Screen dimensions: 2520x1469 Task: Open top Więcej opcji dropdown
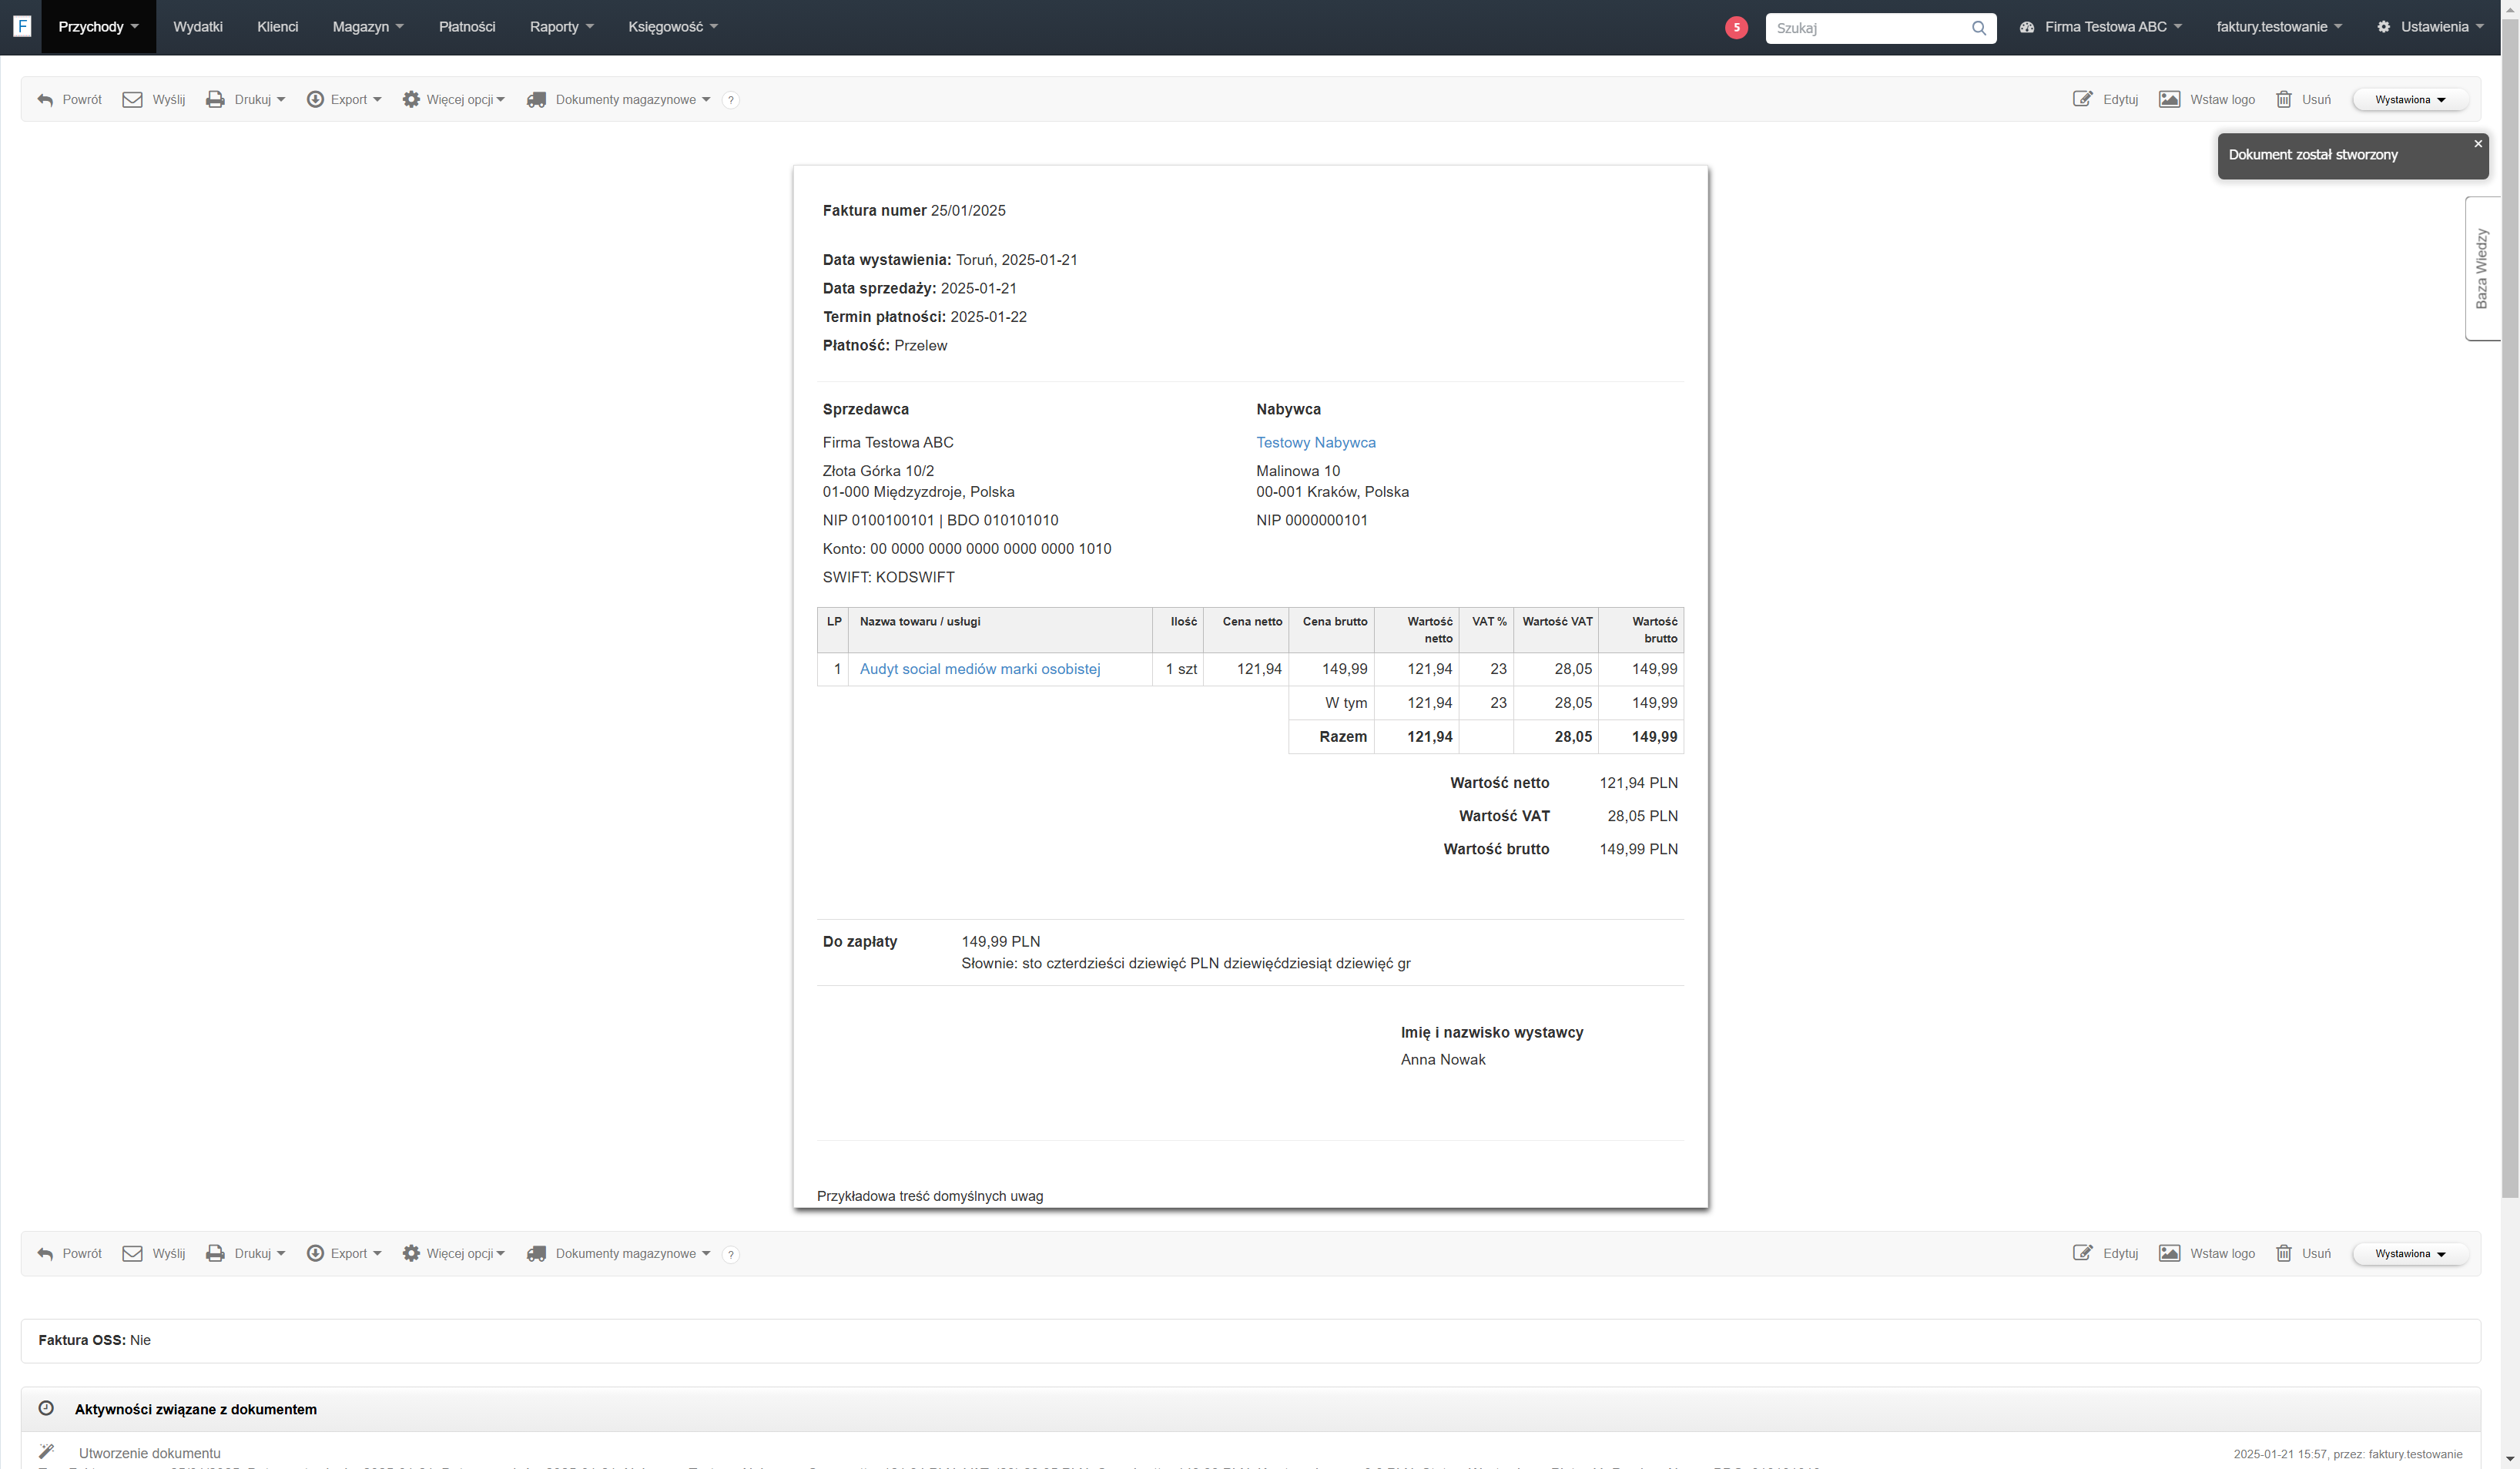[x=453, y=100]
